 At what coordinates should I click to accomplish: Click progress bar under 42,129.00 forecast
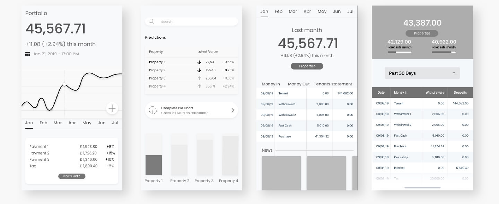[399, 52]
